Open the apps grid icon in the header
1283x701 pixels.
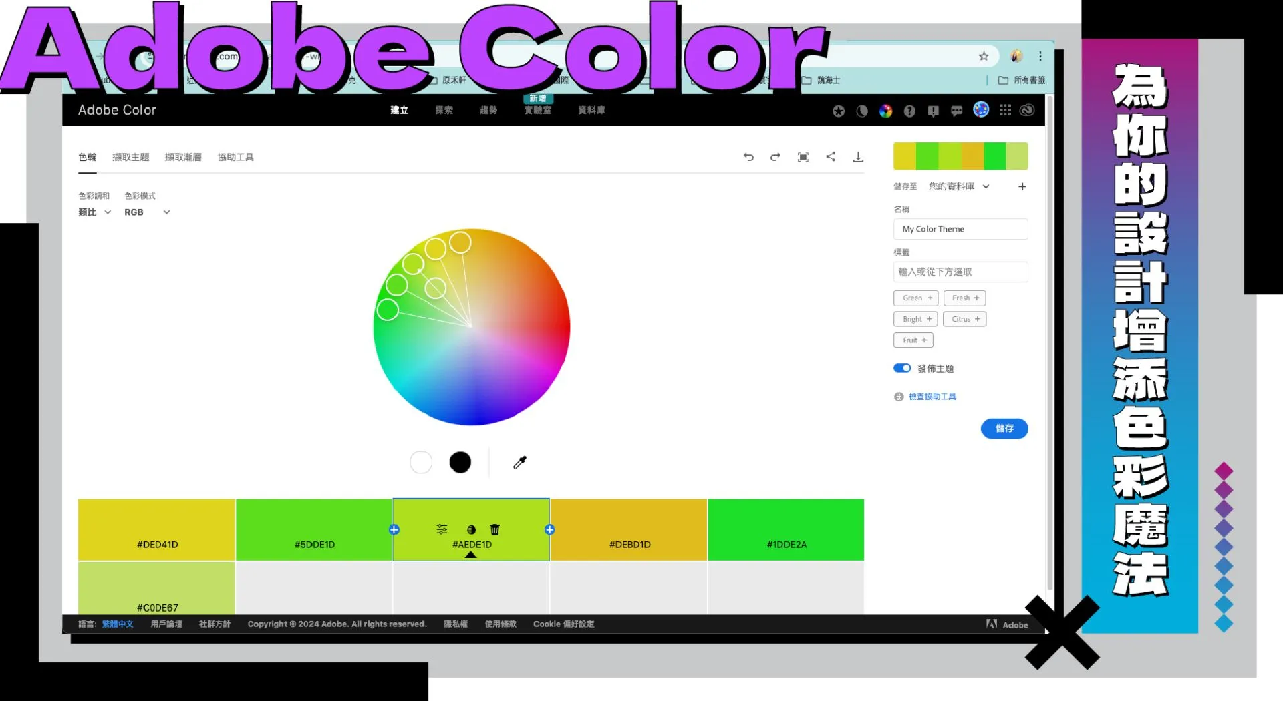[1005, 110]
